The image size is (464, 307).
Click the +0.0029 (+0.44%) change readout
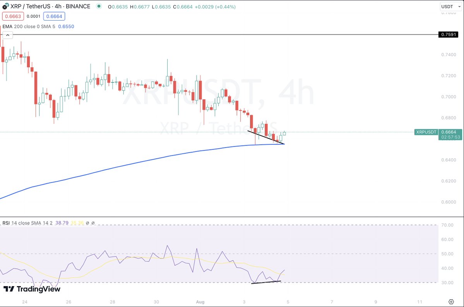click(215, 7)
